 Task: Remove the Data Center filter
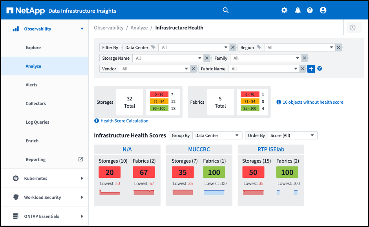tap(233, 48)
